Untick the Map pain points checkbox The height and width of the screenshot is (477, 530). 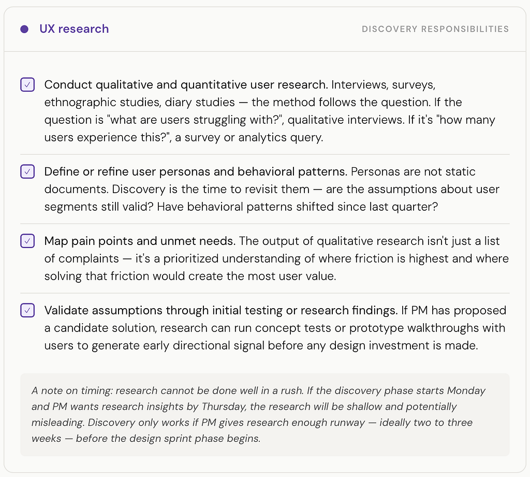click(x=27, y=241)
